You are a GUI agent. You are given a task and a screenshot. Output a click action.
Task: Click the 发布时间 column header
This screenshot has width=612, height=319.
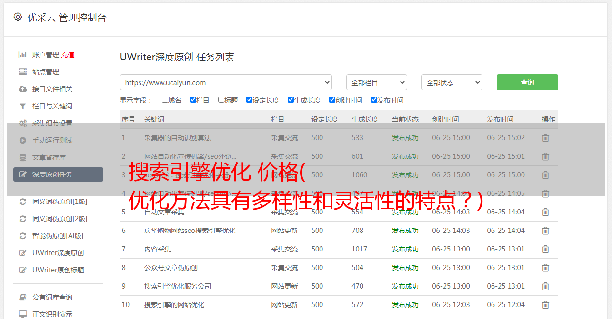(500, 119)
